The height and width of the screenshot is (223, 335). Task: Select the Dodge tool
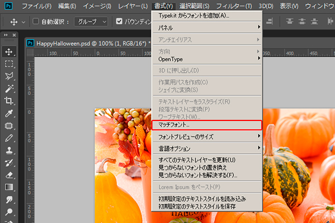coord(9,212)
